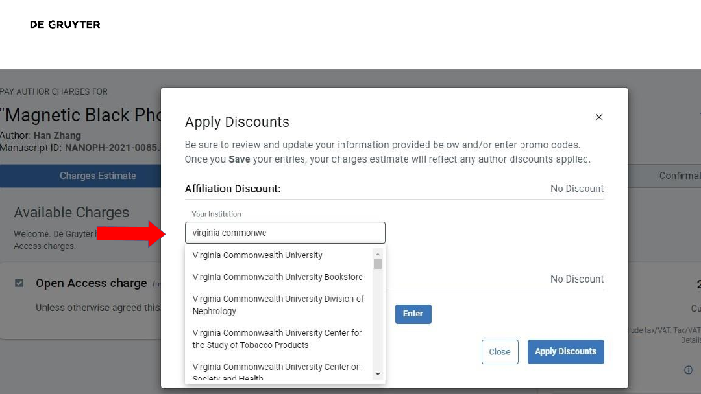The width and height of the screenshot is (701, 394).
Task: Toggle the Open Access charge checkbox
Action: coord(19,283)
